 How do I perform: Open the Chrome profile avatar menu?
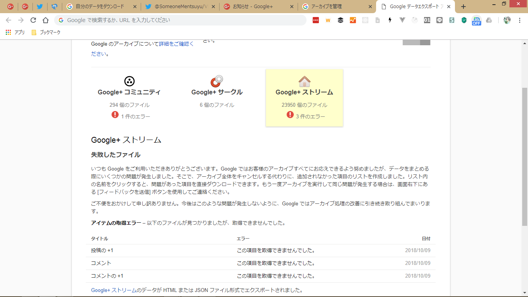(x=507, y=20)
